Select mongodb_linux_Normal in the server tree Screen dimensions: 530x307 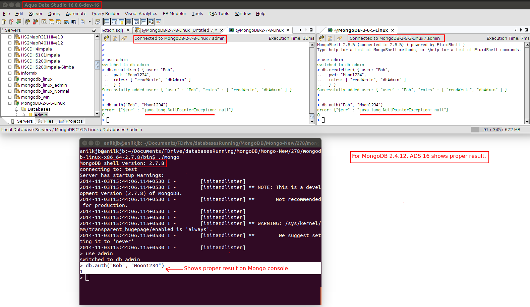pos(45,91)
